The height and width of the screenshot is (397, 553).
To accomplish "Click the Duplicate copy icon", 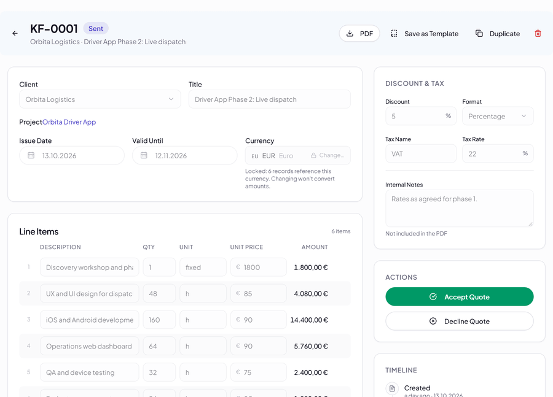I will pos(479,34).
